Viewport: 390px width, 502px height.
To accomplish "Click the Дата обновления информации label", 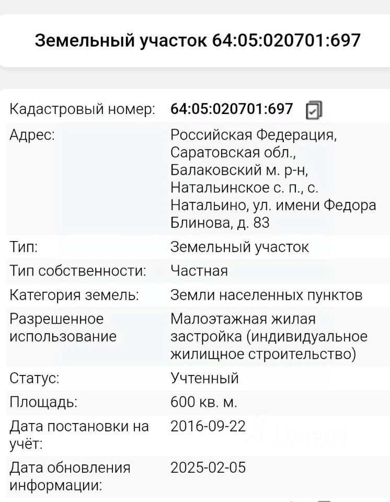I will click(70, 476).
